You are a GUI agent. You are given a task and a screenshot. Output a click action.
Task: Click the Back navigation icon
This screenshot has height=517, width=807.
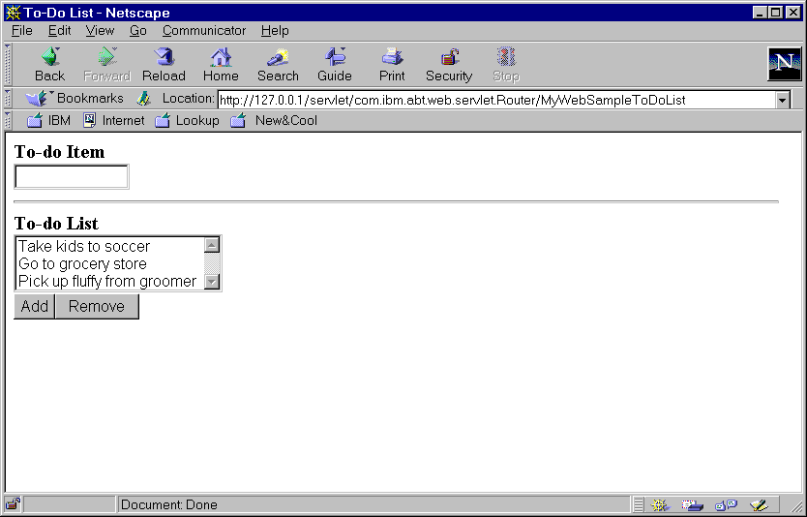pyautogui.click(x=49, y=63)
